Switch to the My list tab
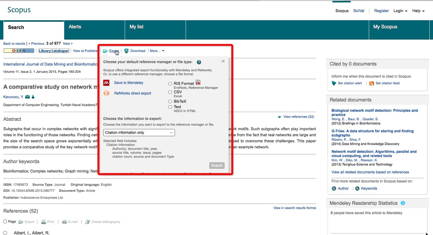The image size is (433, 235). click(x=155, y=30)
